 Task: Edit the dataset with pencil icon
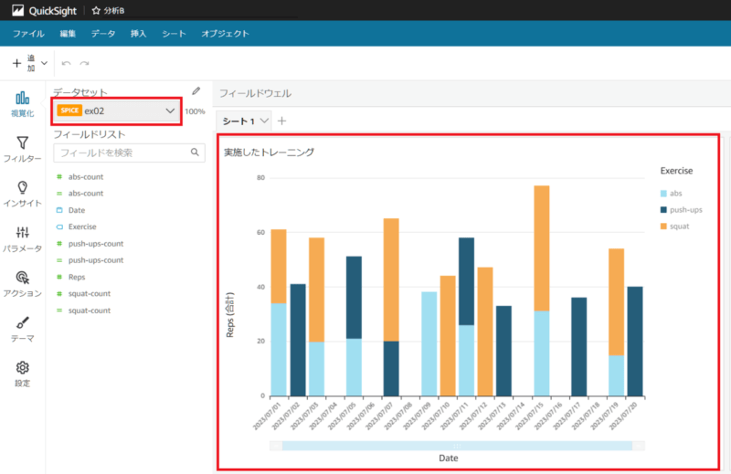(x=196, y=91)
